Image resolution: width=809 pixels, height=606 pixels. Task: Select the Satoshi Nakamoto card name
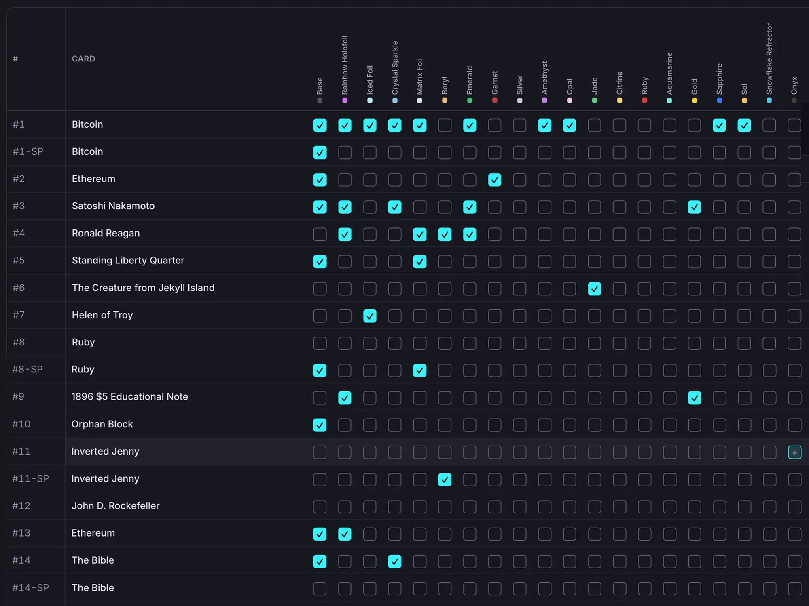[x=113, y=206]
